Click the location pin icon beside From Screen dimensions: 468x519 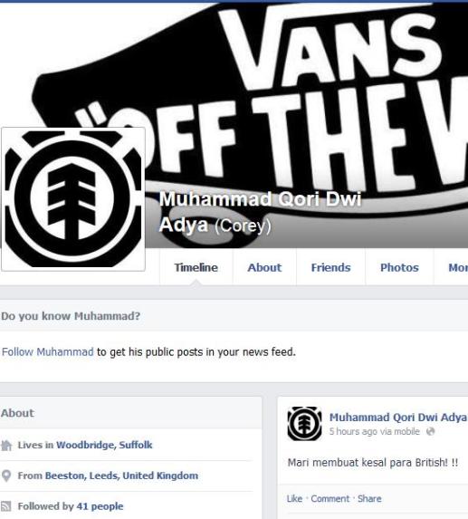6,476
